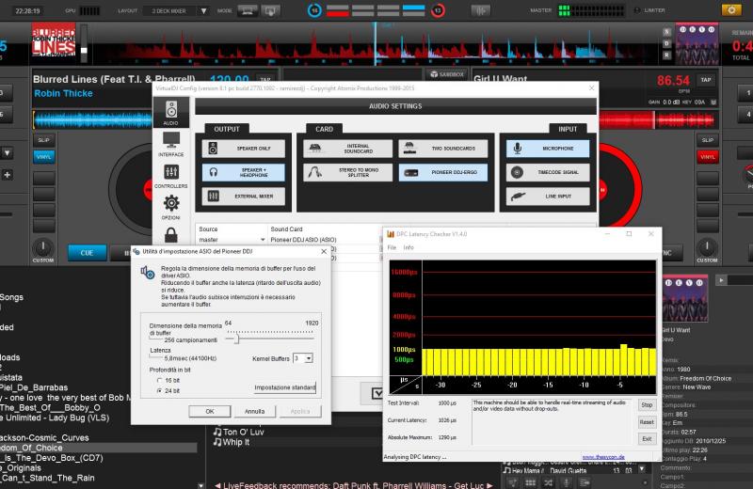This screenshot has height=489, width=753.
Task: Select the Stereo to Mono Splitter card
Action: (347, 173)
